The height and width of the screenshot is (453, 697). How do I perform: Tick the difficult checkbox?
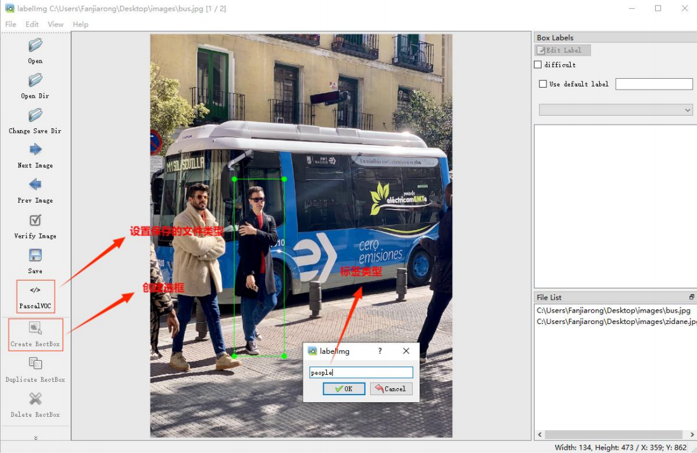(538, 65)
